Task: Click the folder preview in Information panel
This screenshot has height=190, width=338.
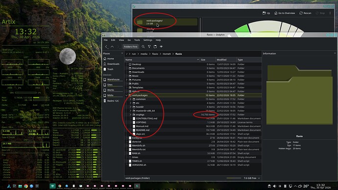Action: click(x=299, y=95)
